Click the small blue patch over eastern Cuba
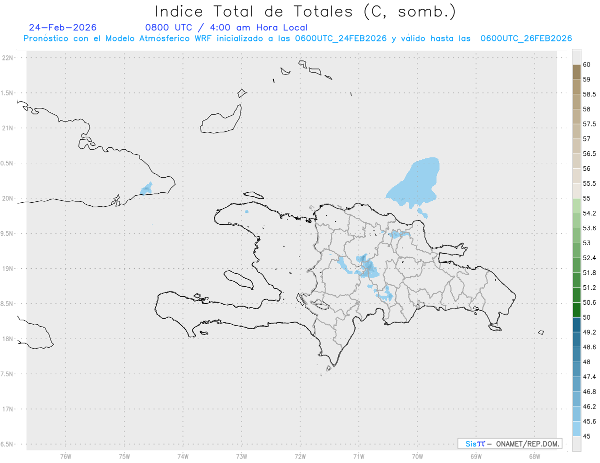 click(146, 189)
